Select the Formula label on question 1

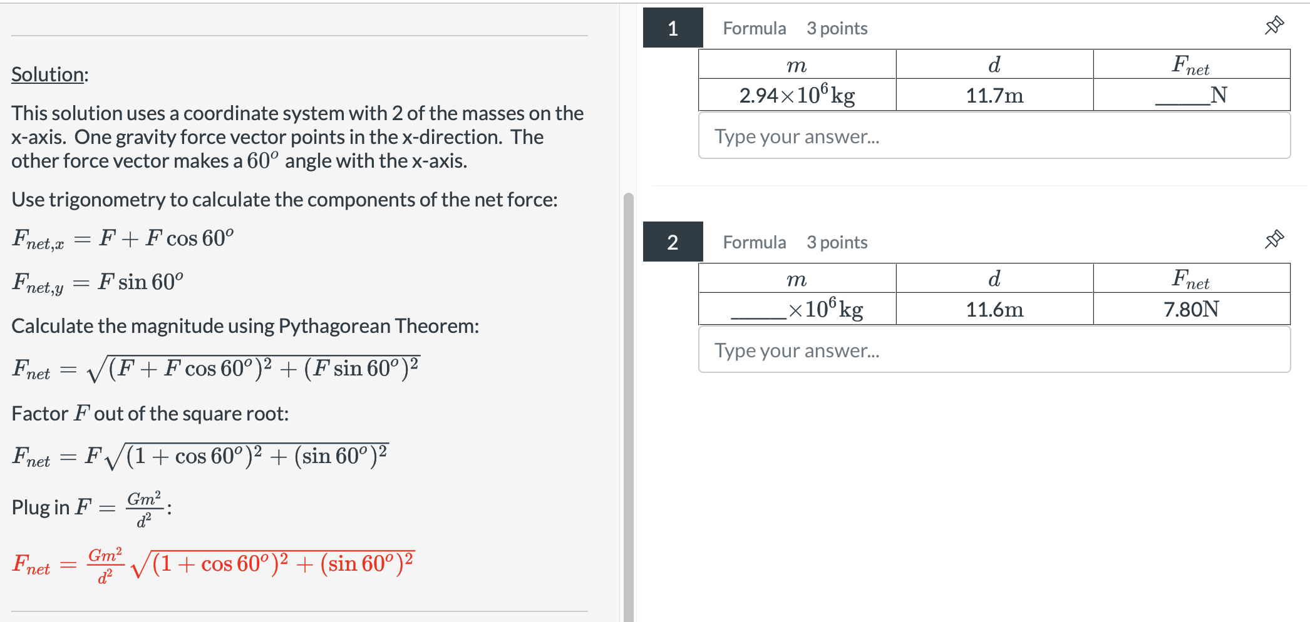[755, 28]
